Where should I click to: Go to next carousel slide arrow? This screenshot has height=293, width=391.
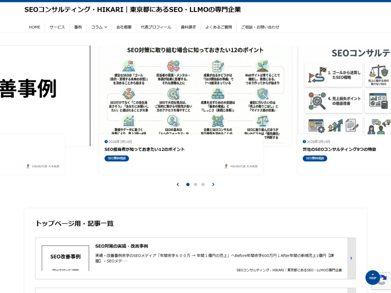[213, 185]
